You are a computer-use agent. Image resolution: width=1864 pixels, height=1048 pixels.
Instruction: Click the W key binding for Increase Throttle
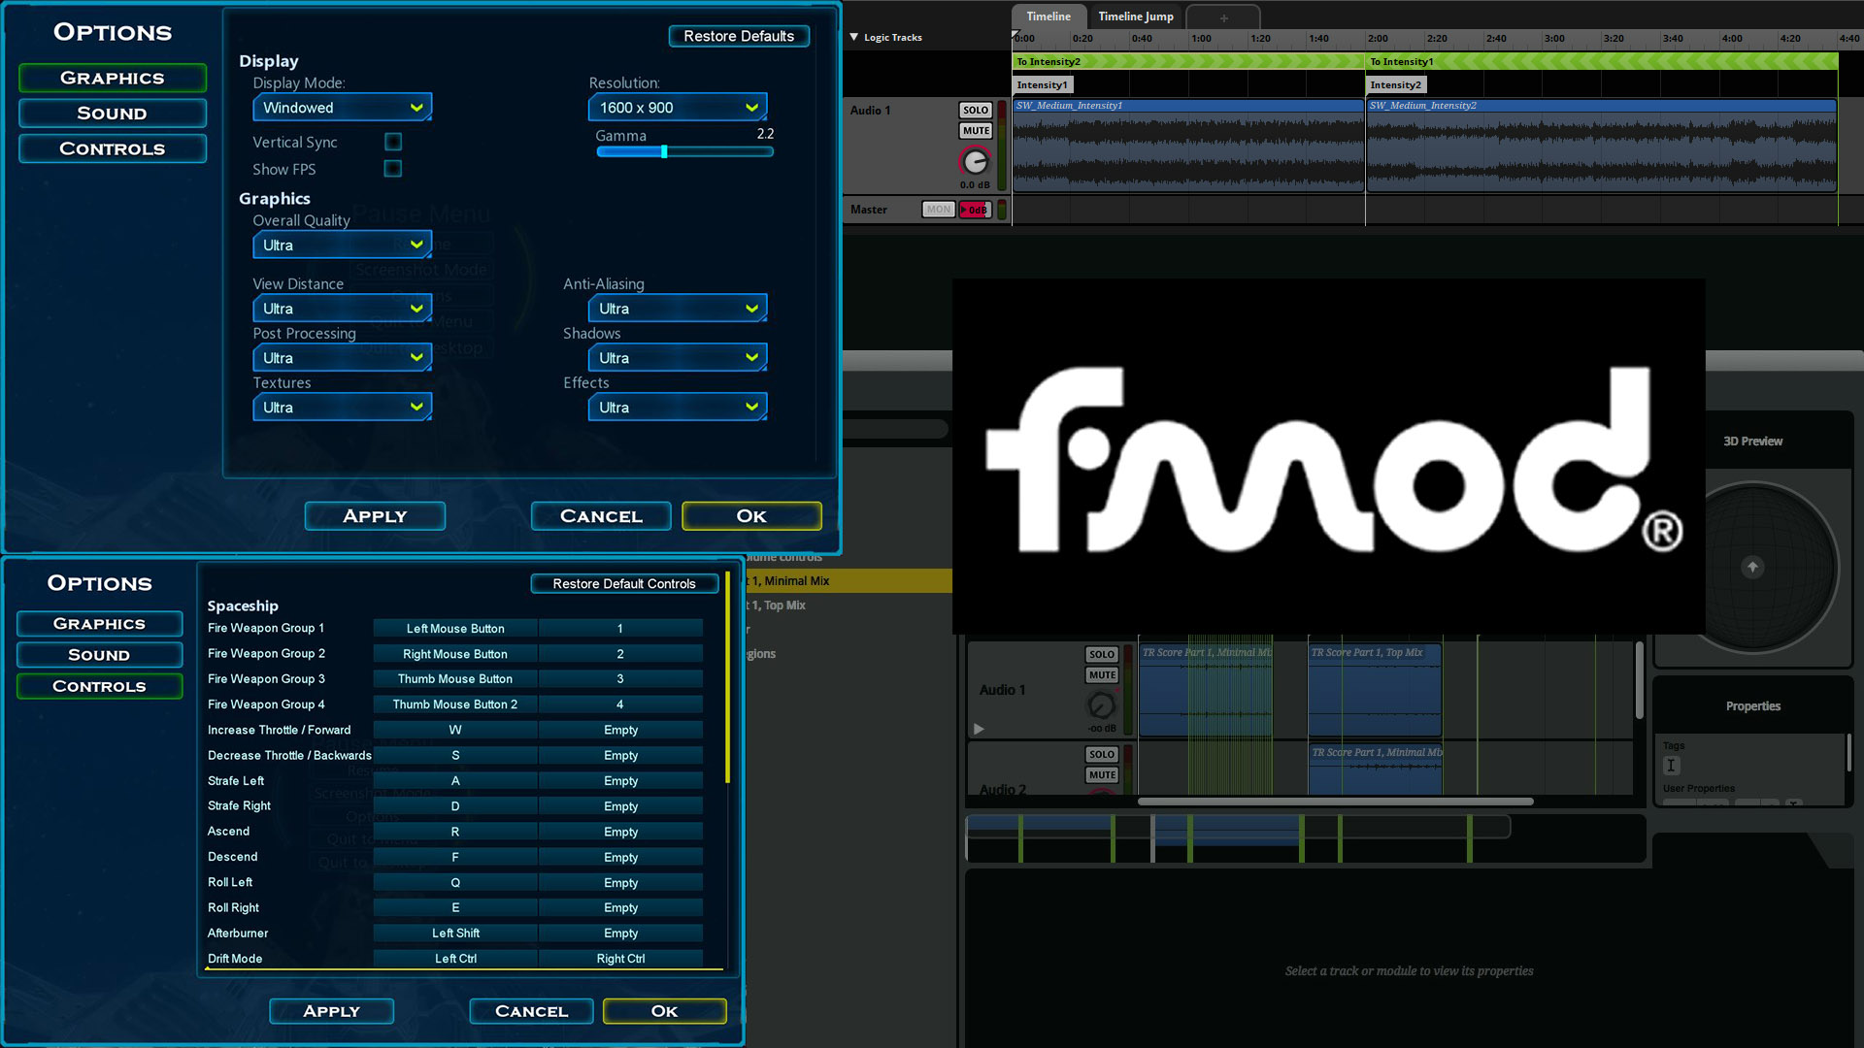[455, 730]
